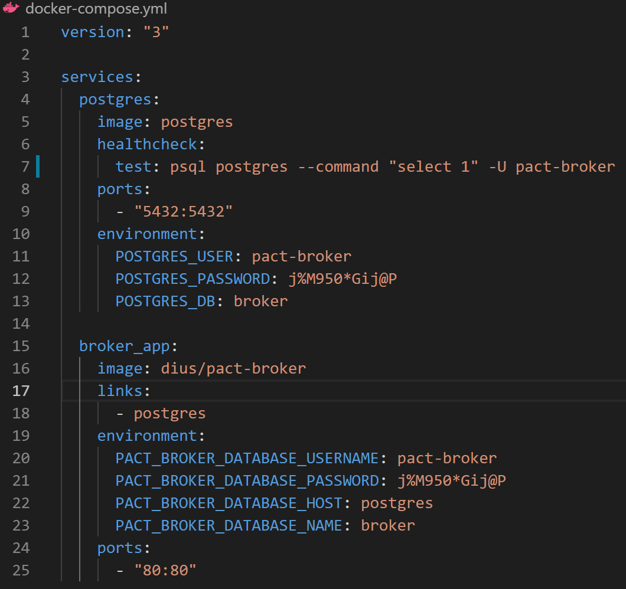This screenshot has width=626, height=589.
Task: Click the PACT_BROKER_DATABASE_PASSWORD key
Action: coord(247,480)
